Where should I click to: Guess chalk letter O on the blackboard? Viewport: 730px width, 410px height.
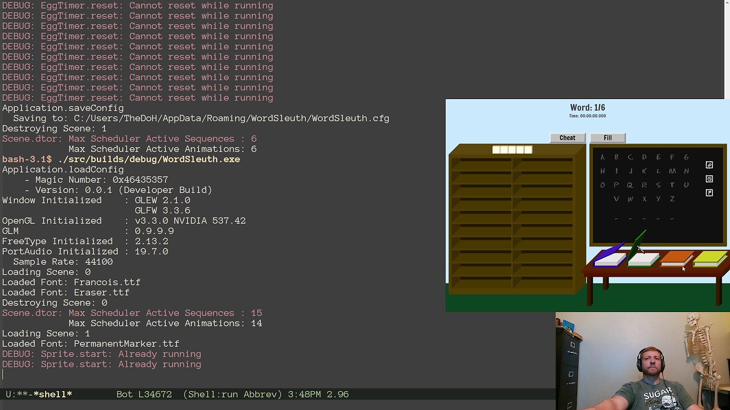[x=602, y=185]
